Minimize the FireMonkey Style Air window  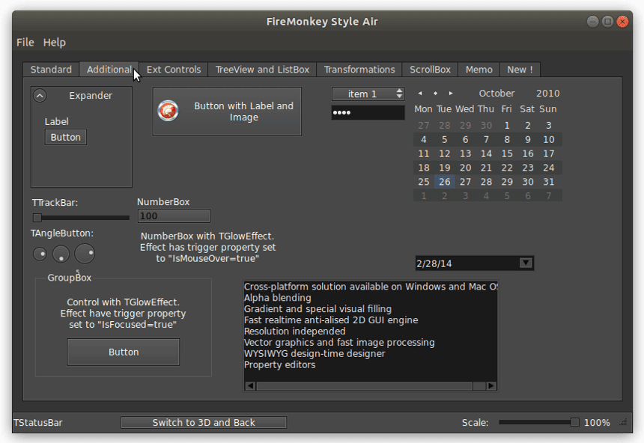[x=592, y=22]
